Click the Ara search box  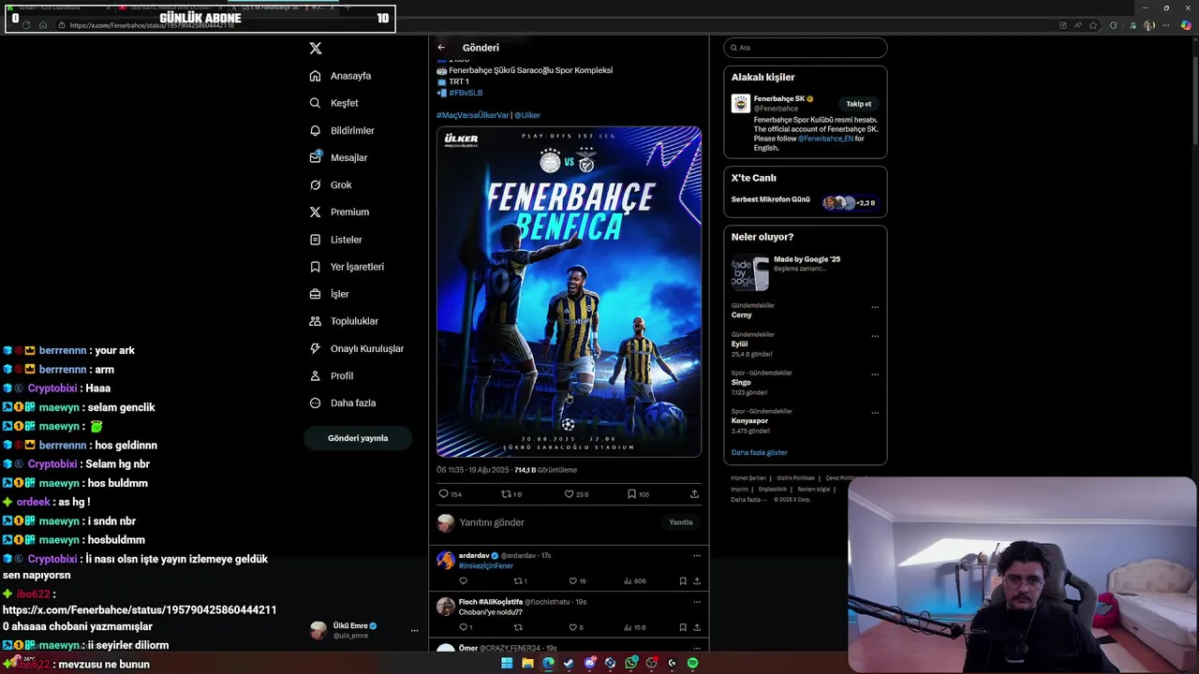(806, 48)
